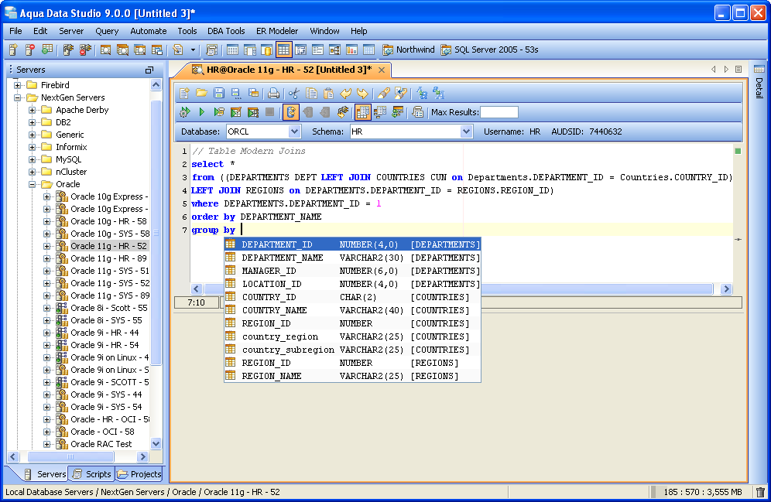Screen dimensions: 771x502
Task: Open the Database ORCL dropdown
Action: point(294,131)
